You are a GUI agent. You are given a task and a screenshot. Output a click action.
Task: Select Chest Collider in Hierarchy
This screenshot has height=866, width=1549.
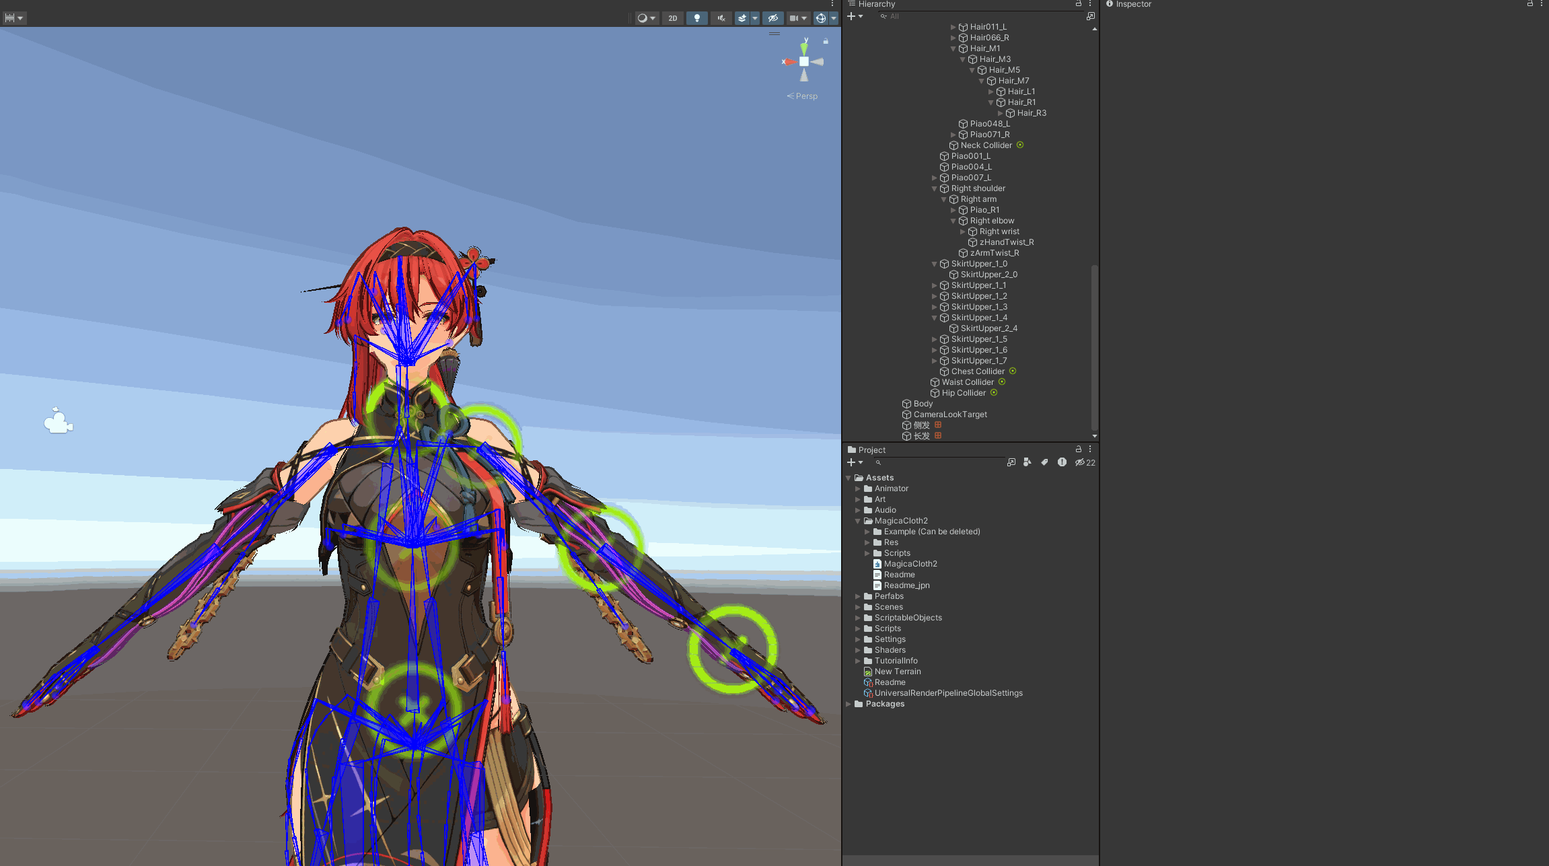(977, 371)
